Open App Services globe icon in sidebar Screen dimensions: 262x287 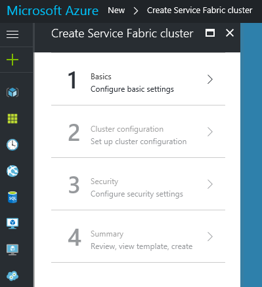point(12,171)
